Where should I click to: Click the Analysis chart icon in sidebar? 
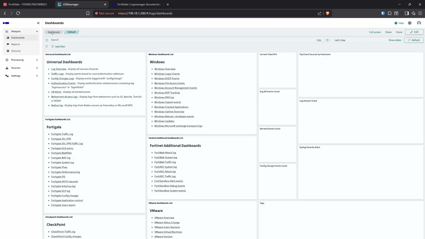(7, 31)
